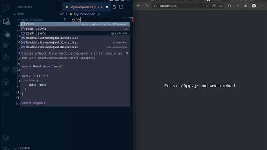This screenshot has height=150, width=267.
Task: Close the snippet documentation panel
Action: tap(127, 53)
